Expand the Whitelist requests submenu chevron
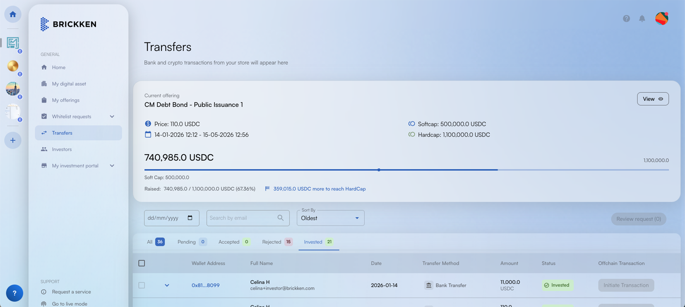The height and width of the screenshot is (307, 685). coord(112,117)
